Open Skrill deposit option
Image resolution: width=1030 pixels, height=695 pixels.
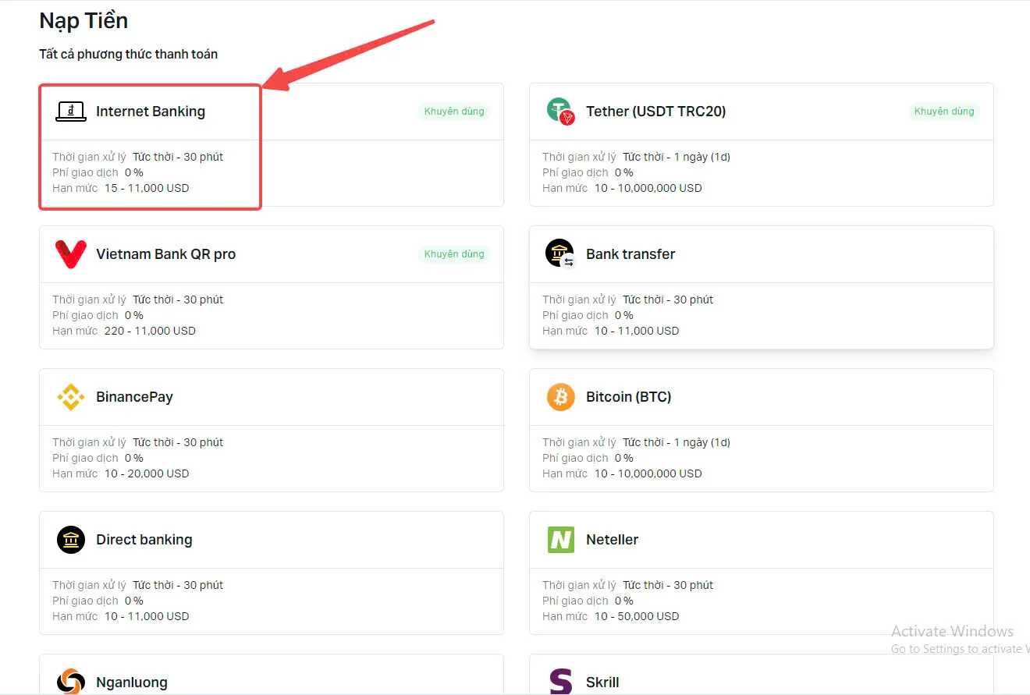pyautogui.click(x=762, y=675)
